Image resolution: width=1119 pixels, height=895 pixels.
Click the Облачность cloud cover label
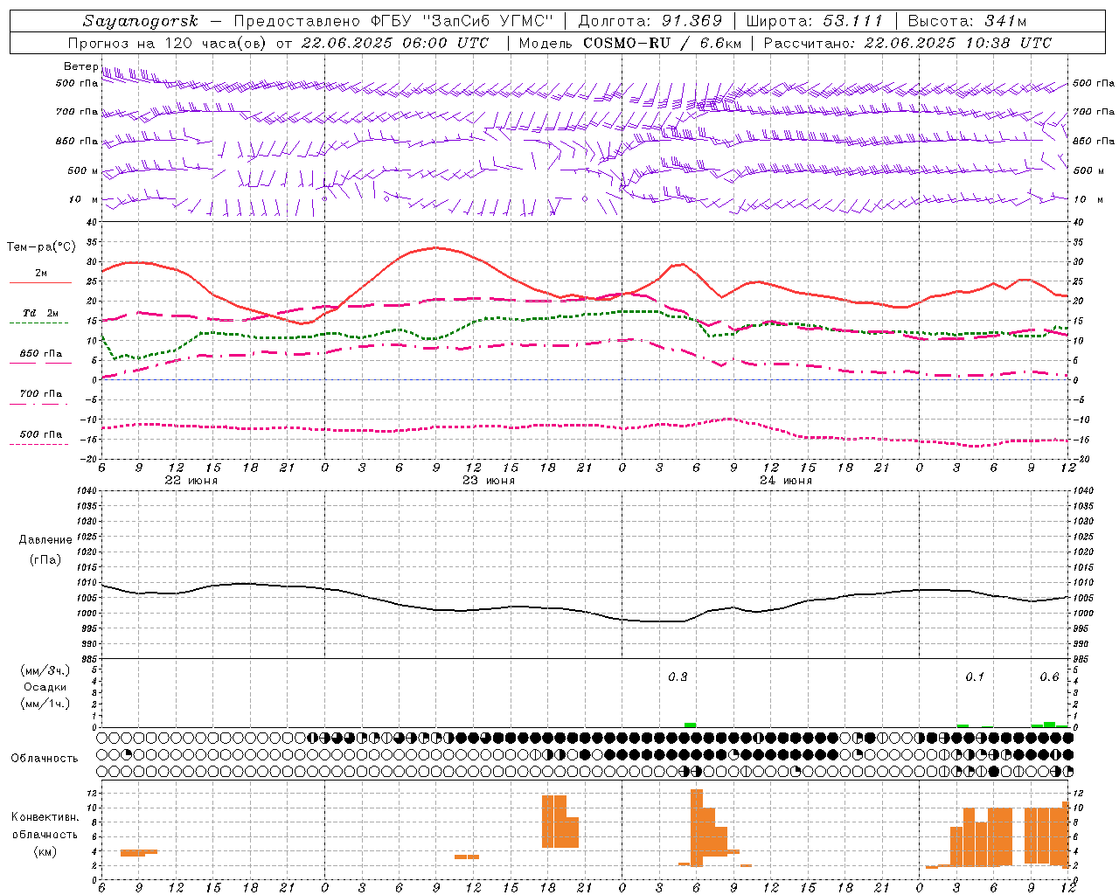pos(45,758)
